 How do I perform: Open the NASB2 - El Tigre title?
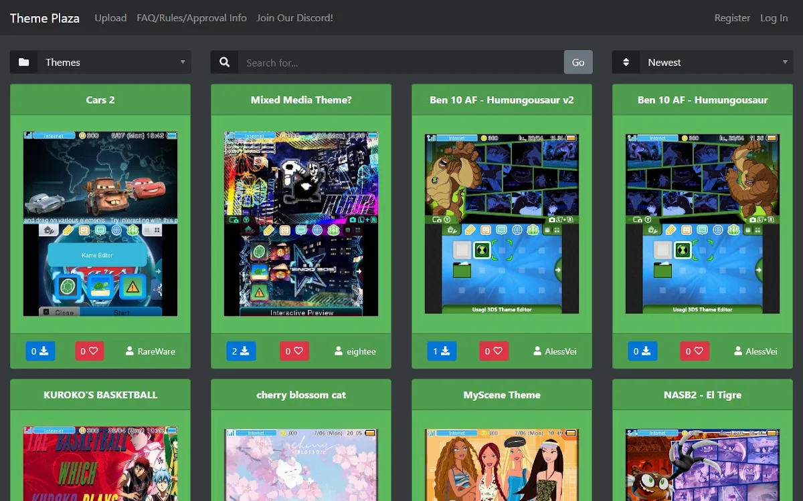coord(703,395)
